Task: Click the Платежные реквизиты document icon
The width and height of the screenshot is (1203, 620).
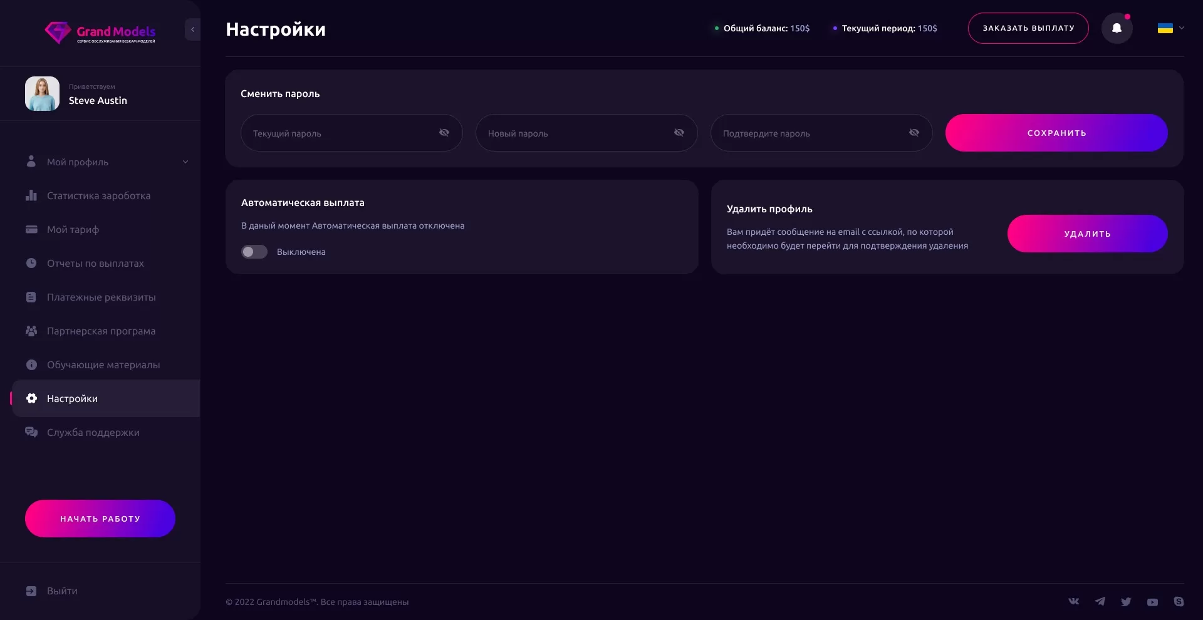Action: click(x=31, y=297)
